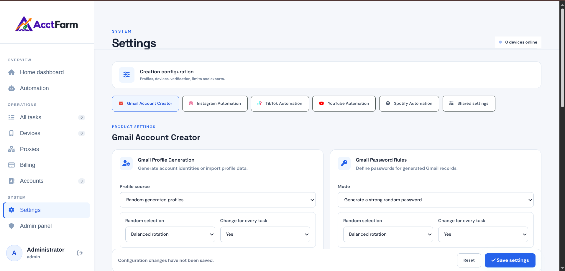Click the page vertical scrollbar thumb
Screen dimensions: 565x271
562,57
